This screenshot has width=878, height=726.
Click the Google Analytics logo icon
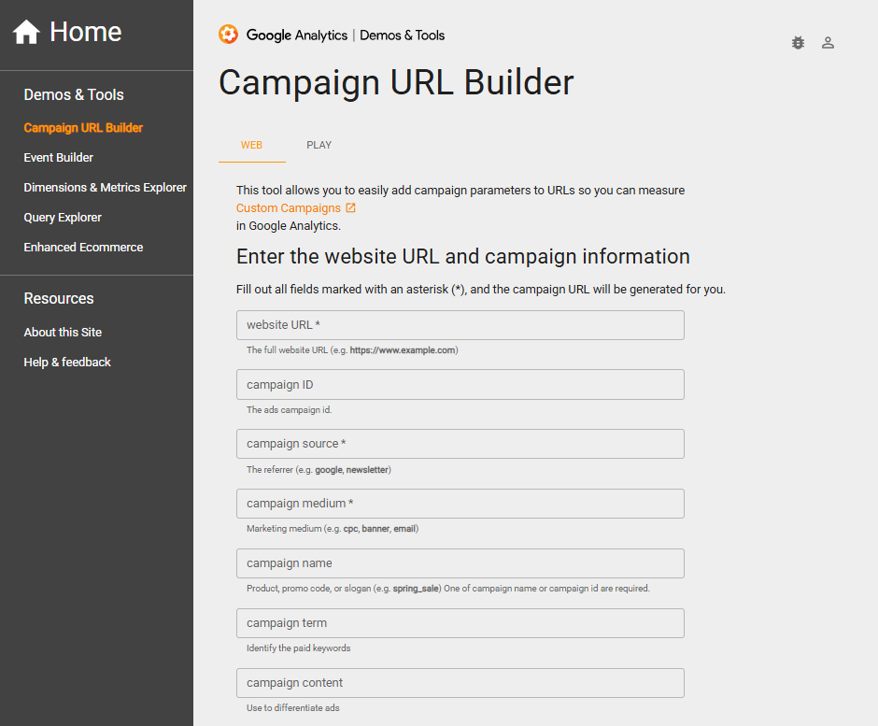coord(228,35)
